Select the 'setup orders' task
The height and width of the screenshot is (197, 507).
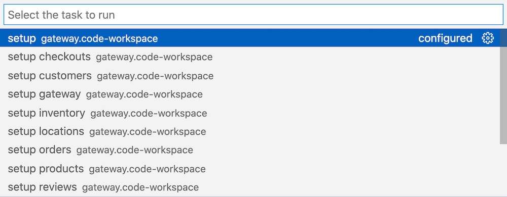pos(250,150)
